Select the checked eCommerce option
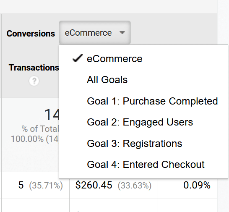 click(x=114, y=59)
